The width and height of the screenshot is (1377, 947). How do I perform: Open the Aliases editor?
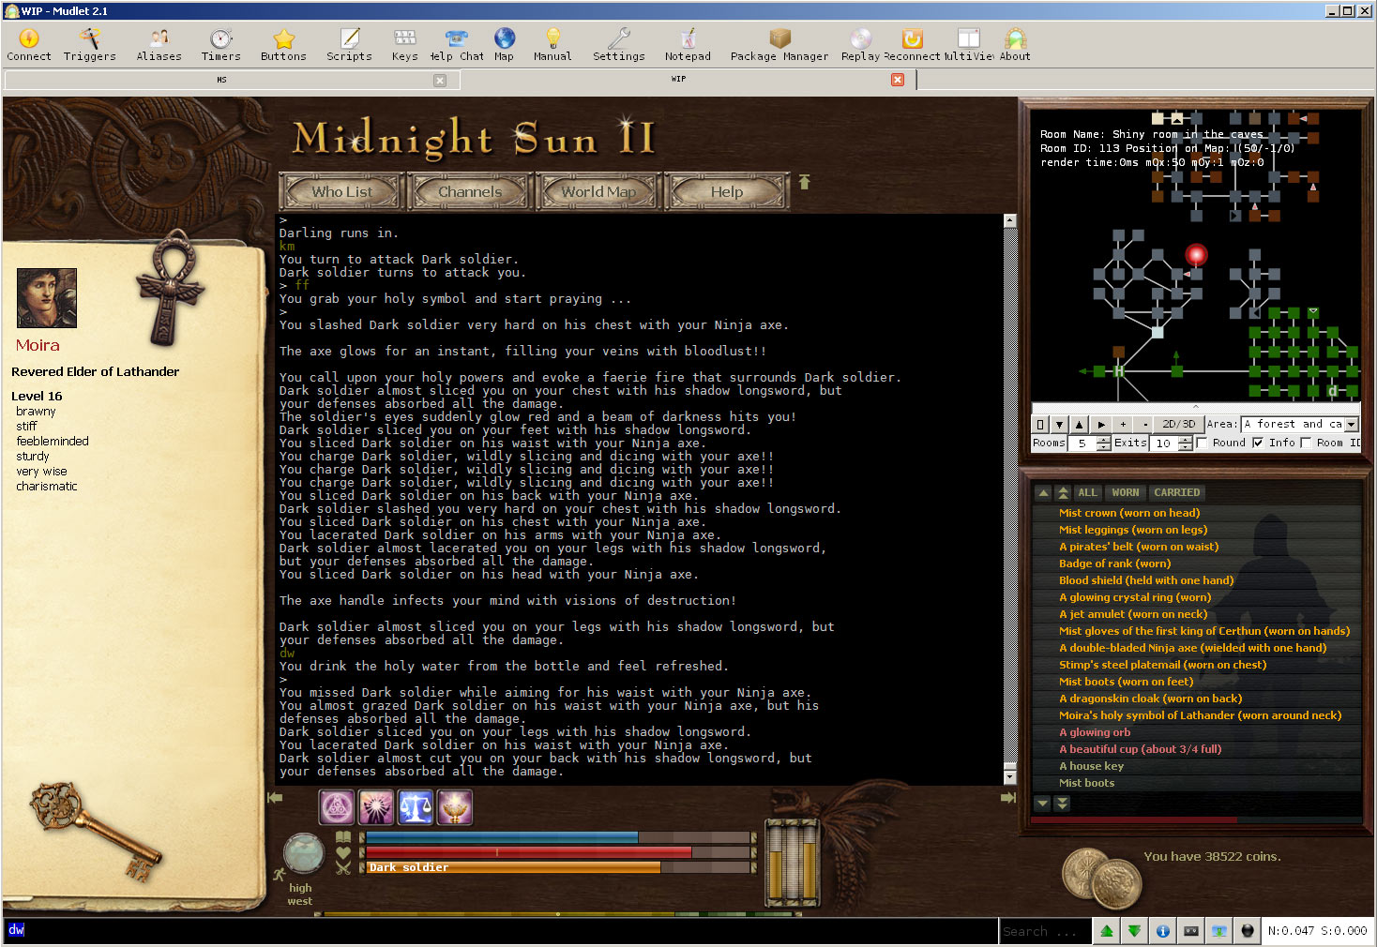coord(159,44)
